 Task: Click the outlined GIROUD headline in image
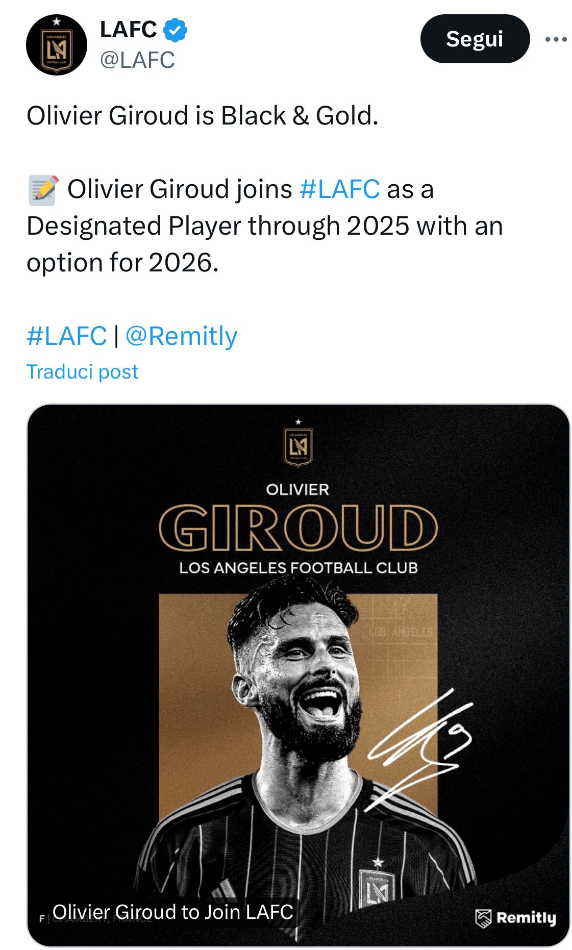click(298, 528)
